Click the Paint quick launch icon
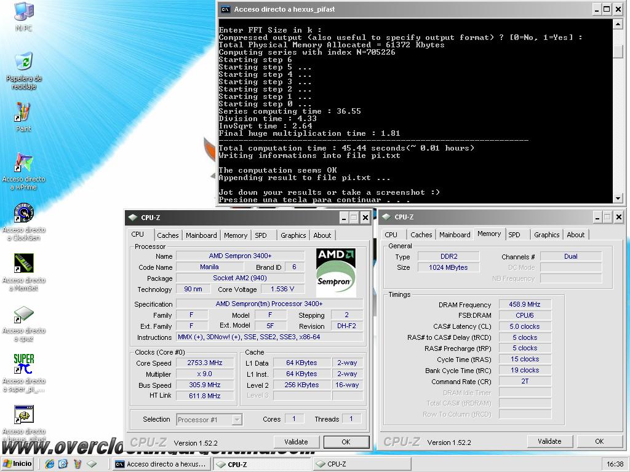The width and height of the screenshot is (630, 472). 77,464
